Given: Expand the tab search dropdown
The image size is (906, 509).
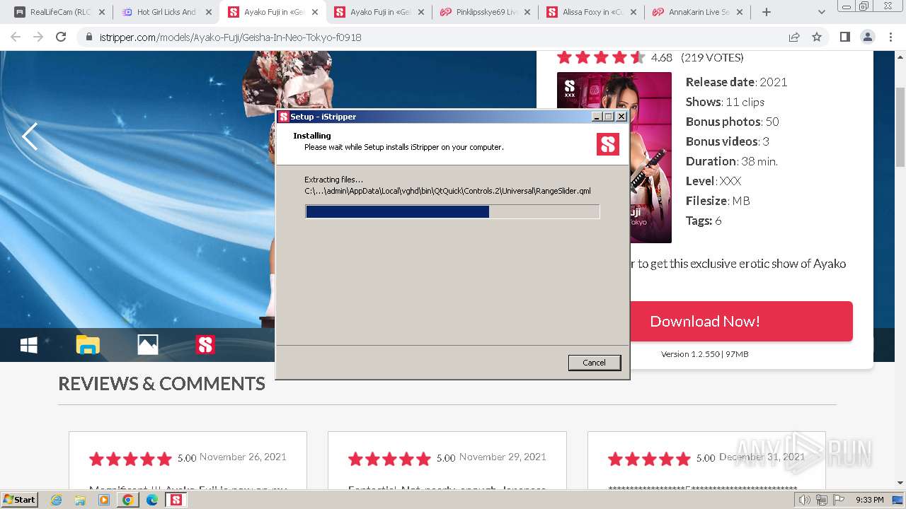Looking at the screenshot, I should pyautogui.click(x=821, y=12).
